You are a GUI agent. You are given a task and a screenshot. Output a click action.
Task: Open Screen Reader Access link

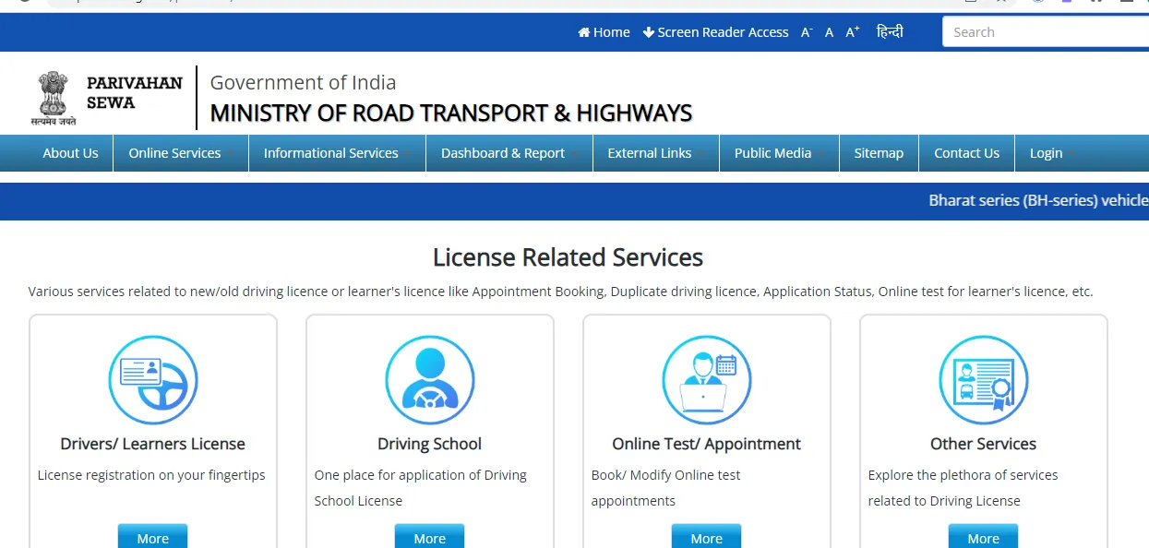pos(716,32)
